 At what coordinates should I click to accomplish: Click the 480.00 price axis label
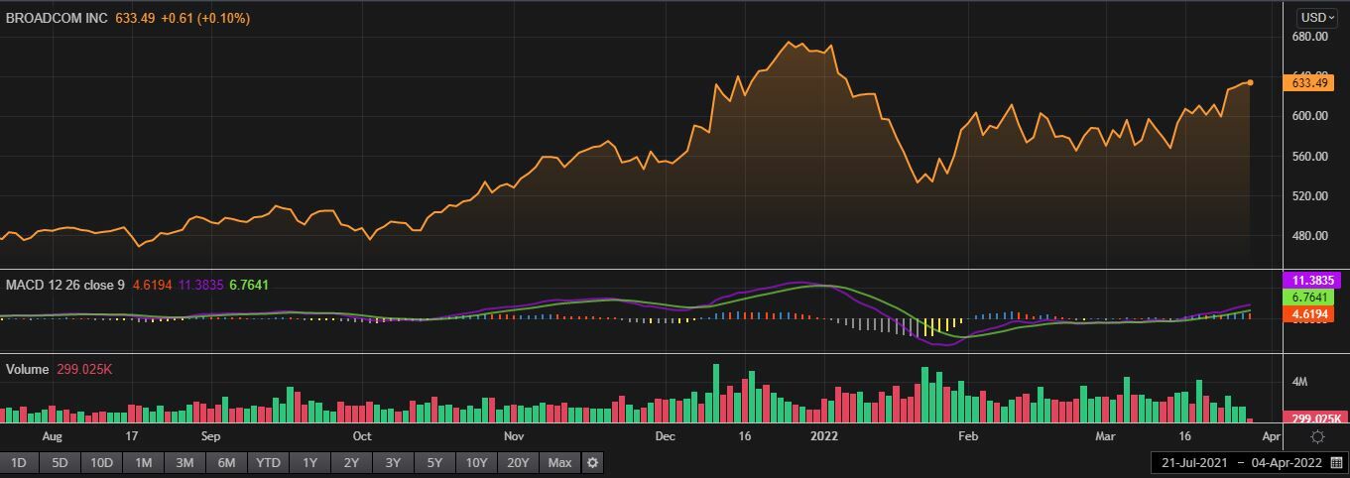coord(1310,236)
